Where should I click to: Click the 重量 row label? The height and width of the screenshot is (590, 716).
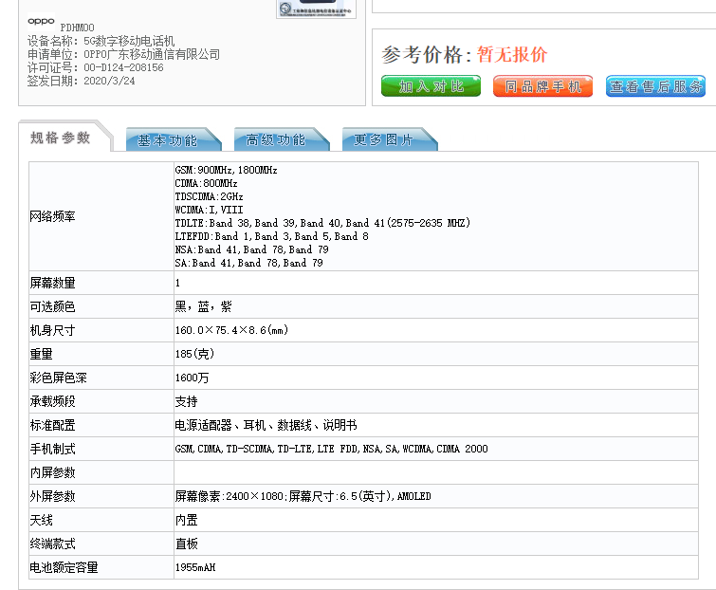(41, 355)
